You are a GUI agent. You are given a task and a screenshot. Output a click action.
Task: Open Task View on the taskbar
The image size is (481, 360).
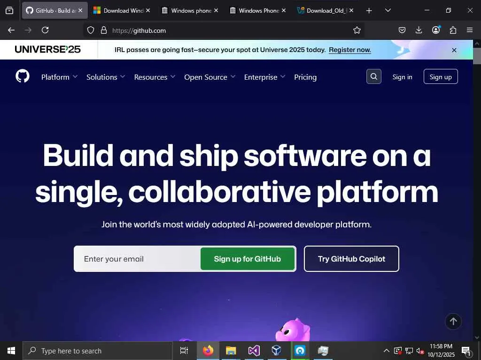point(184,351)
